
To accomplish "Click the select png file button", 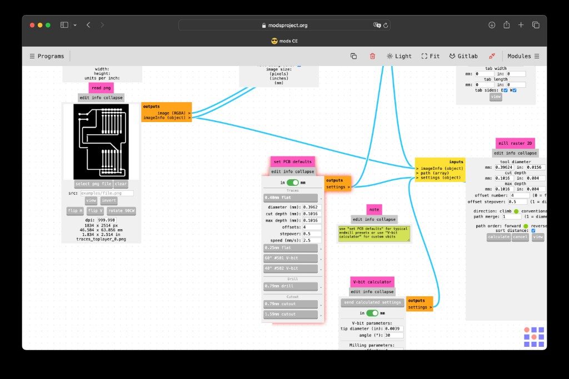I will click(x=93, y=184).
